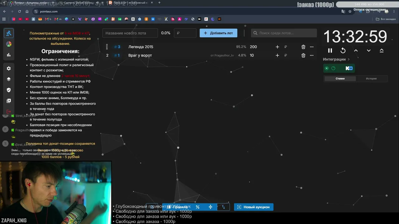This screenshot has height=224, width=399.
Task: Select the Враг у ворот lot name
Action: tap(140, 55)
